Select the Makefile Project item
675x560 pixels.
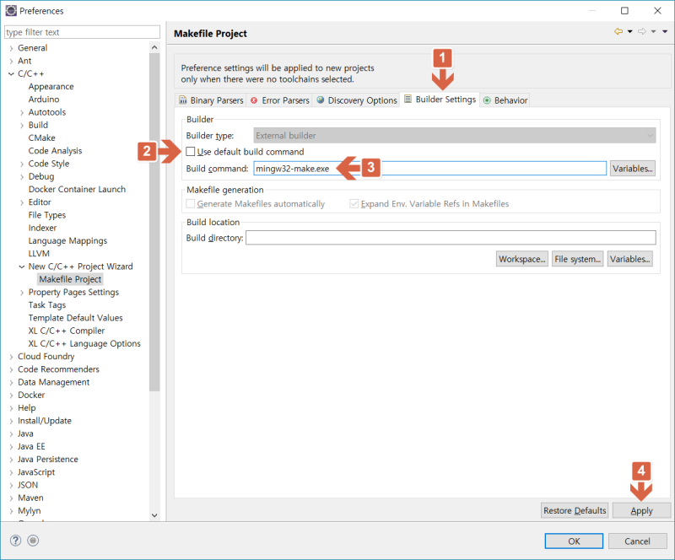click(70, 279)
